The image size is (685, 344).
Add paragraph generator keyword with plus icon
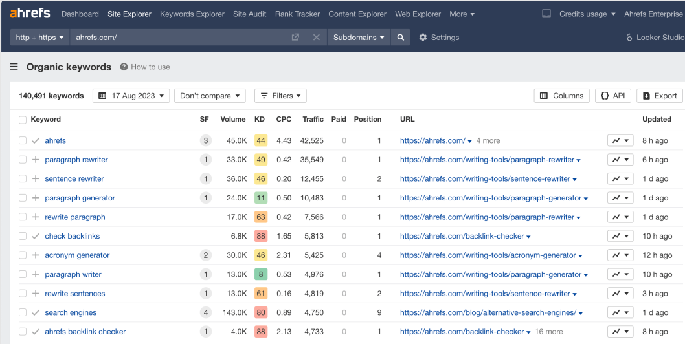[x=36, y=198]
